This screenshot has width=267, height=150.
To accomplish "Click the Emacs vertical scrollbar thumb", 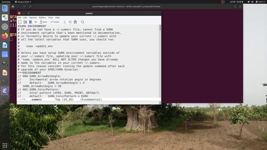I will [160, 27].
